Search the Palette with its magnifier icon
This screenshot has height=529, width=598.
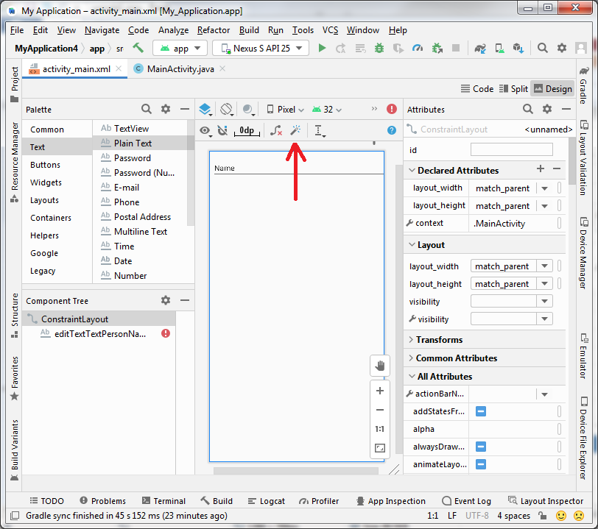147,109
